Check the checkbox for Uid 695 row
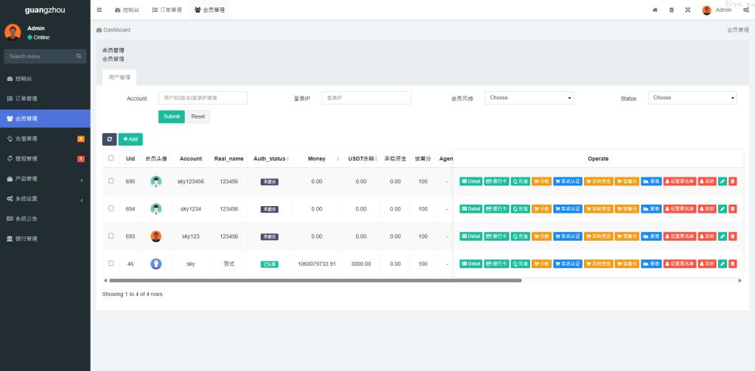The height and width of the screenshot is (371, 755). (111, 180)
